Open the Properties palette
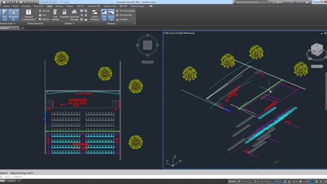Screen dimensions: 327x184 pyautogui.click(x=64, y=14)
